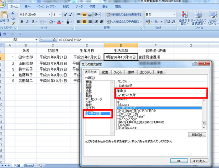Screen dimensions: 219x168
Task: Click the 削除 delete button
Action: pyautogui.click(x=197, y=135)
